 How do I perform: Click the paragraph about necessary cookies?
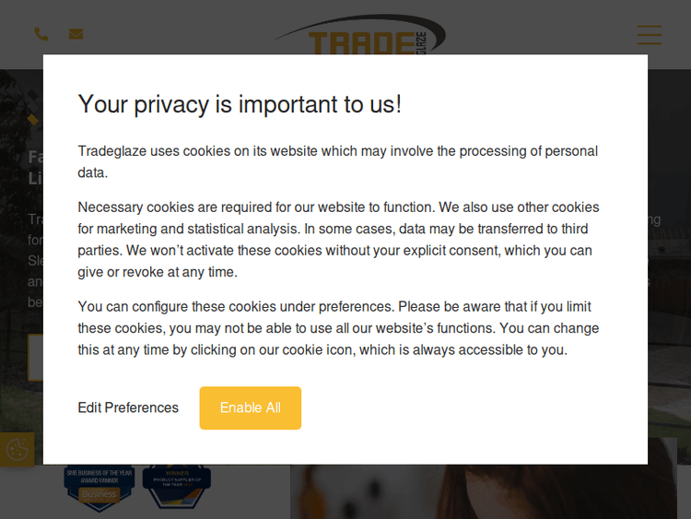click(x=338, y=240)
